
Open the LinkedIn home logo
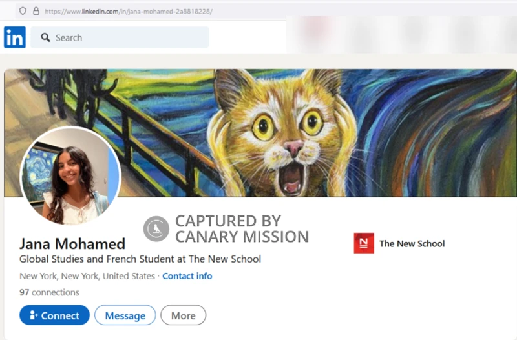coord(15,37)
